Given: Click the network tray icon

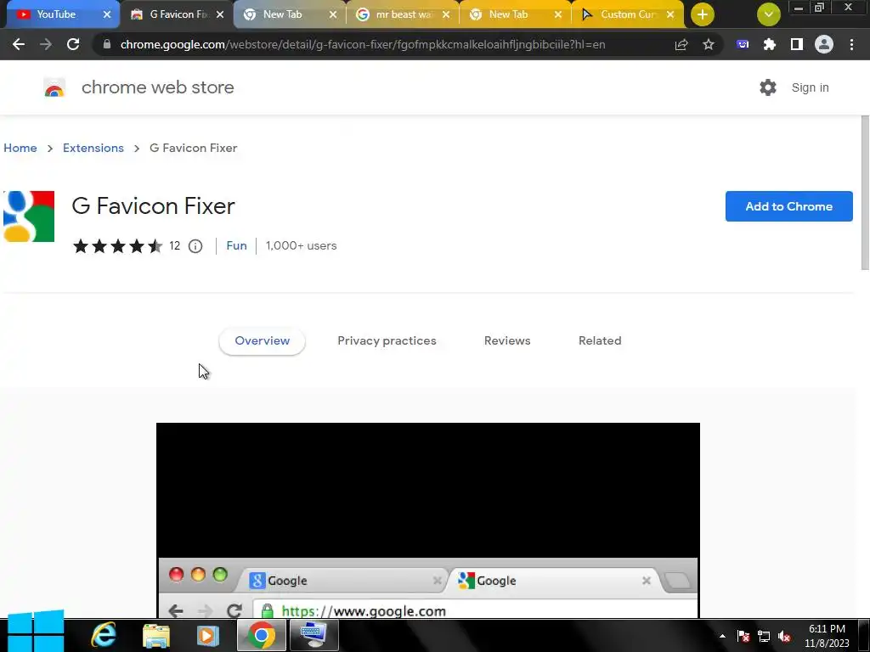Looking at the screenshot, I should (x=764, y=637).
